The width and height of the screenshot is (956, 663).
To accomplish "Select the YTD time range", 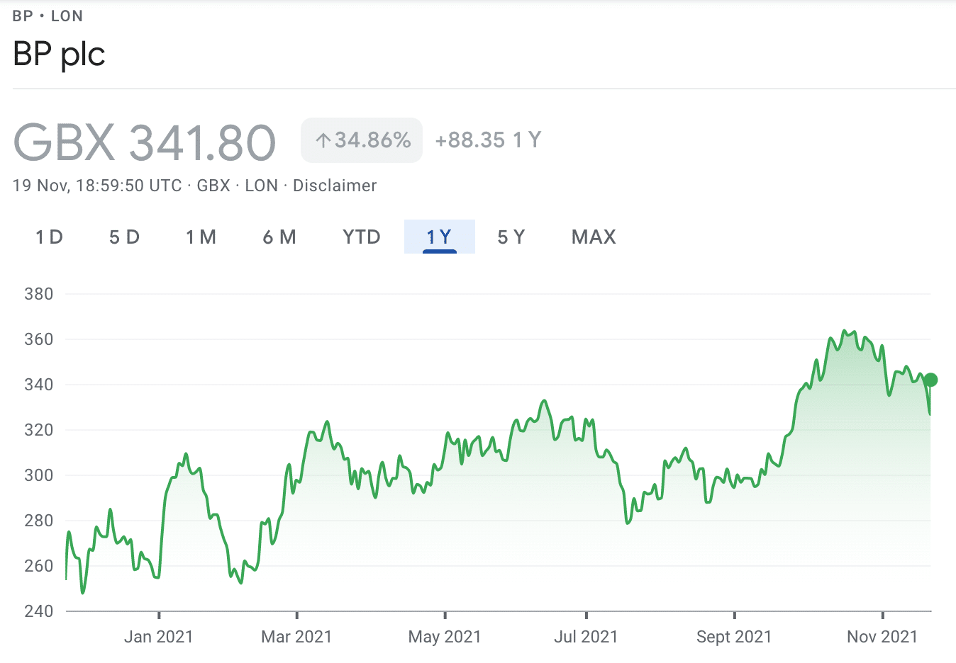I will (x=361, y=237).
